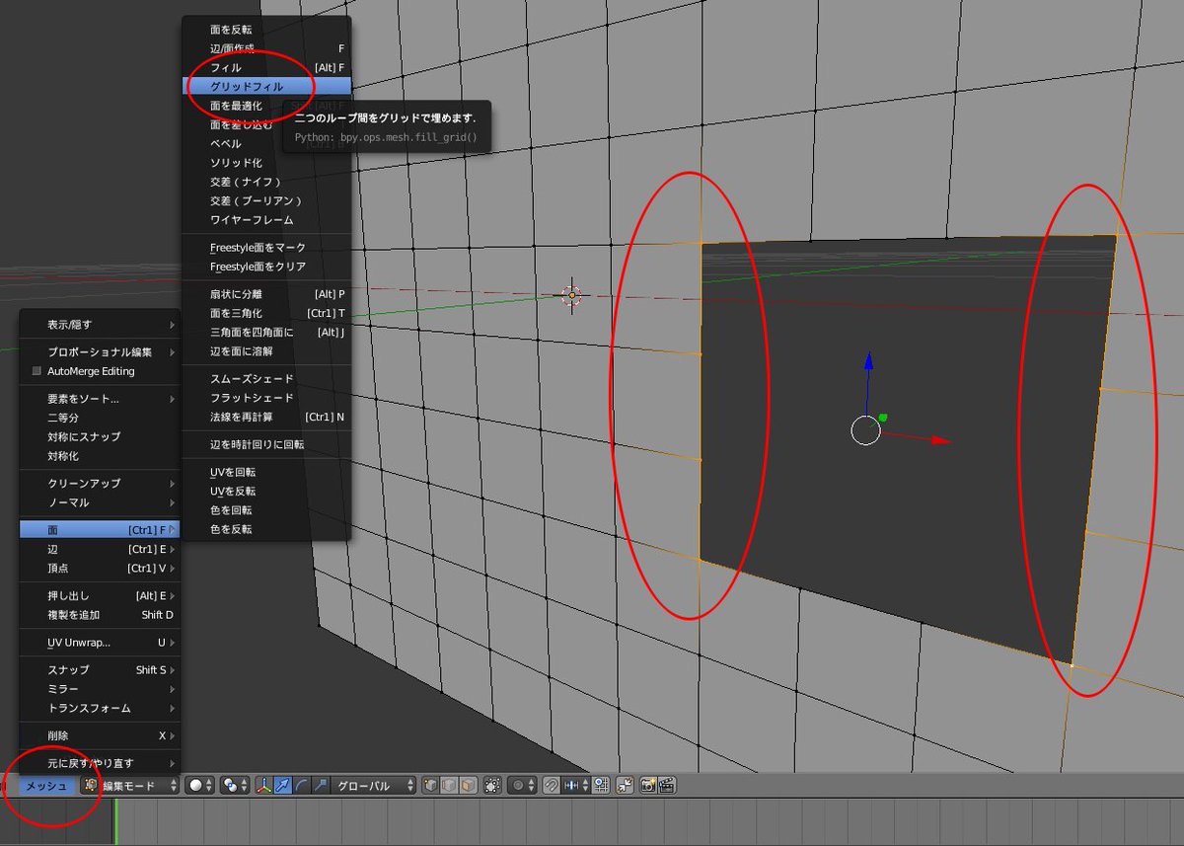This screenshot has height=846, width=1184.
Task: Select グリッドフィル from the face menu
Action: pyautogui.click(x=266, y=86)
